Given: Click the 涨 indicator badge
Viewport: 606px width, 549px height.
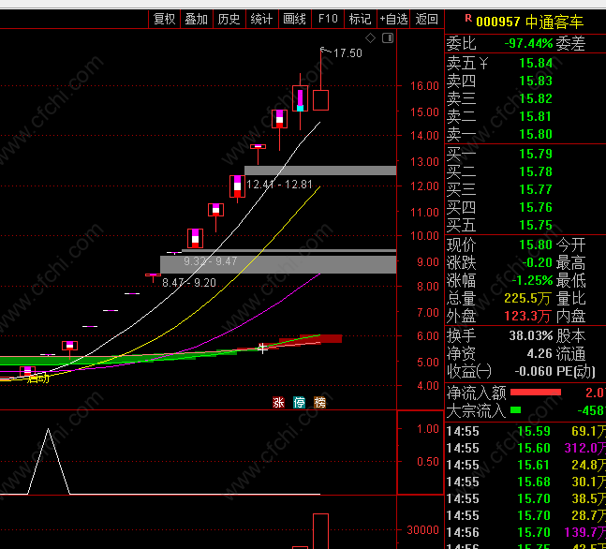Looking at the screenshot, I should click(x=278, y=403).
